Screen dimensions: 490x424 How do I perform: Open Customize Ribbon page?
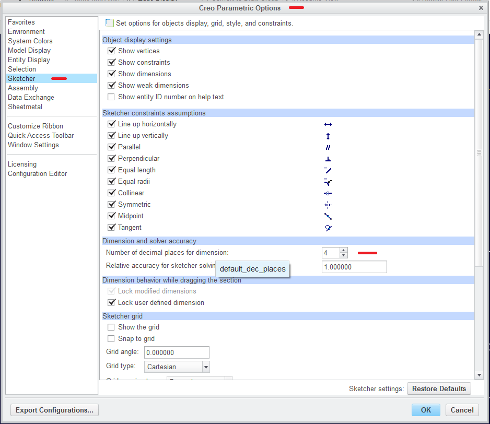[36, 126]
